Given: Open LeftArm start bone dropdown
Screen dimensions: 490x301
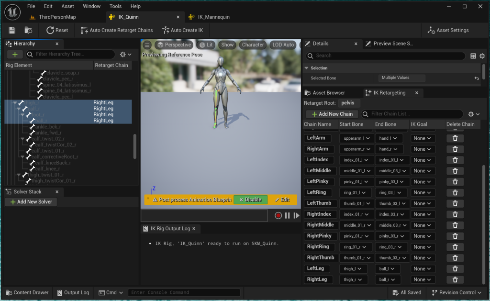Looking at the screenshot, I should (356, 138).
